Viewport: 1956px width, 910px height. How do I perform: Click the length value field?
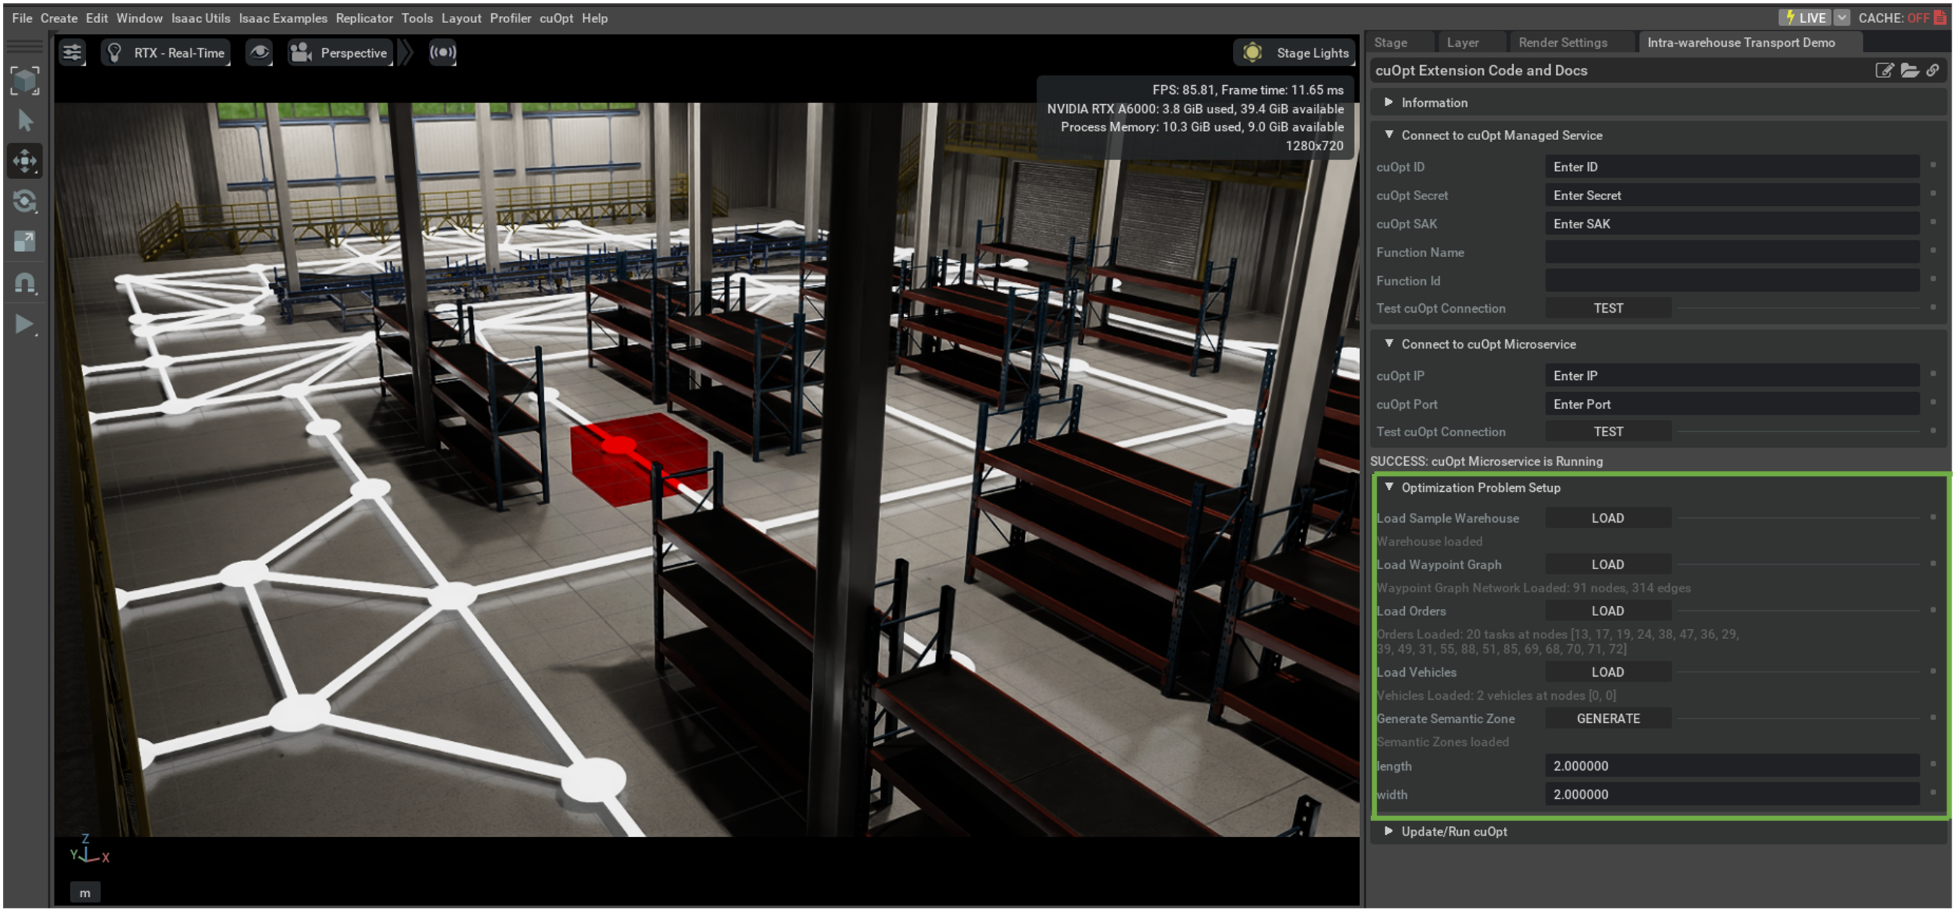(x=1732, y=766)
